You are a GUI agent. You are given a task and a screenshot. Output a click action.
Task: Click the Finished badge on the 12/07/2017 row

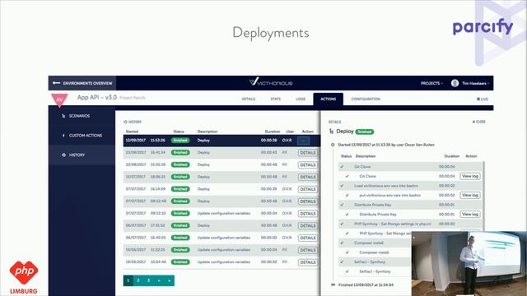pos(180,177)
